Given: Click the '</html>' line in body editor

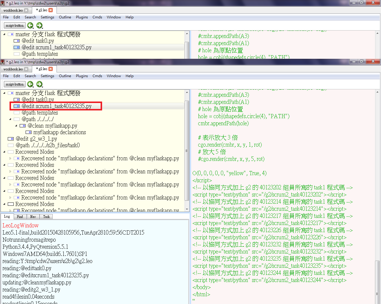Looking at the screenshot, I should click(x=201, y=294).
